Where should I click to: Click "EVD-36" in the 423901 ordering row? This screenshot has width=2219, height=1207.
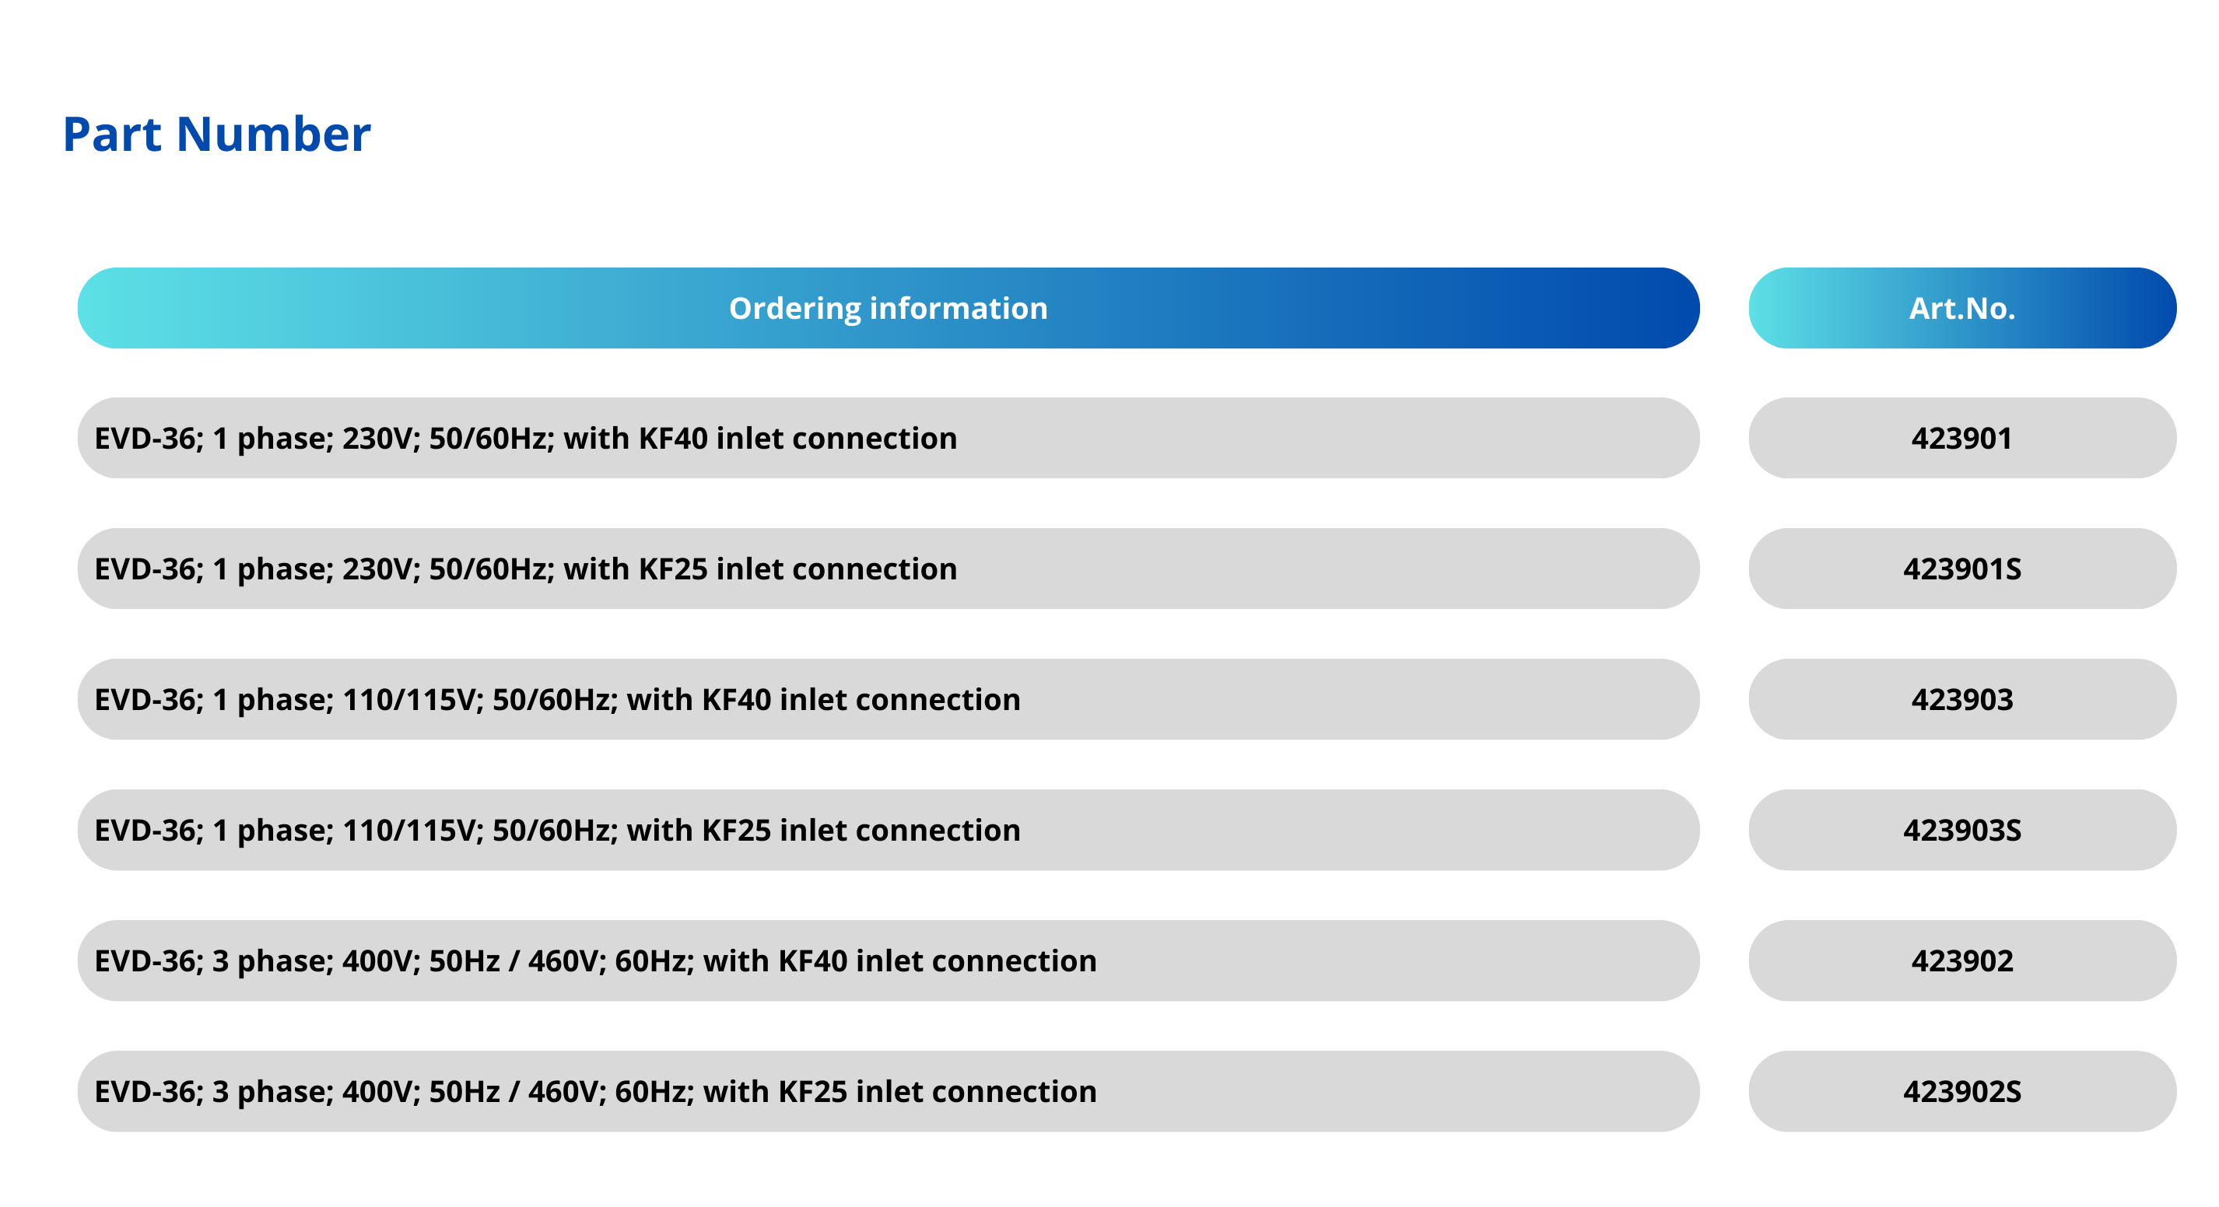click(x=146, y=438)
